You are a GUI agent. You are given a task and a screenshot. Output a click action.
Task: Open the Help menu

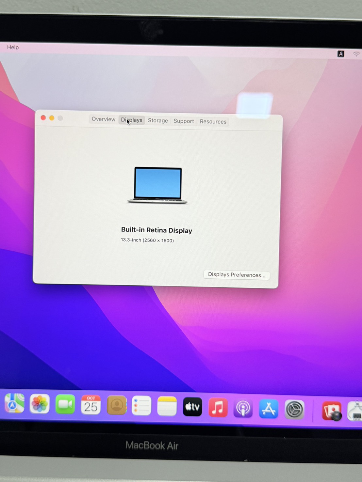(13, 47)
